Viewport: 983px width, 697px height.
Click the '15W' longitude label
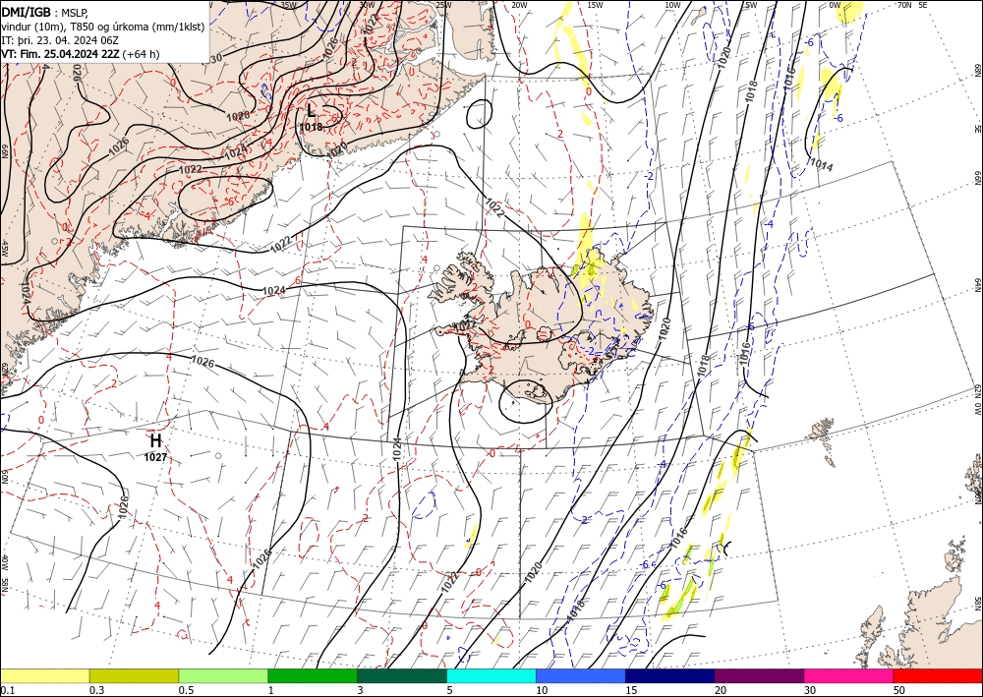tap(595, 5)
